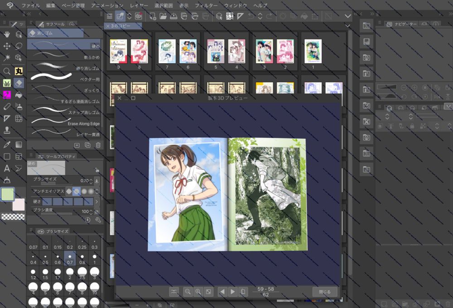Select the Frame border tool
Image resolution: width=453 pixels, height=308 pixels.
pyautogui.click(x=19, y=157)
